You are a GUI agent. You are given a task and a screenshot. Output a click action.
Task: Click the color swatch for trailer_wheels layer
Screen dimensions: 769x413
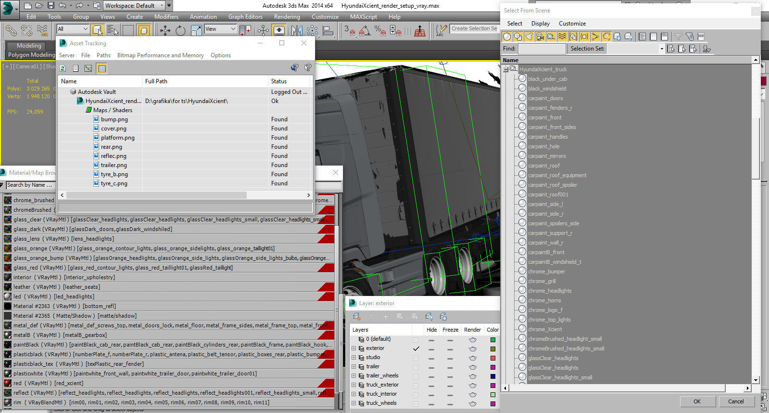[x=492, y=376]
